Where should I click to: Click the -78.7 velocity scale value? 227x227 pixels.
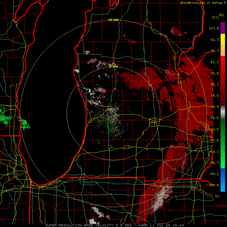click(x=214, y=163)
